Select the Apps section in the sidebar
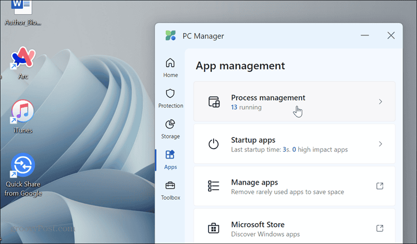 170,160
